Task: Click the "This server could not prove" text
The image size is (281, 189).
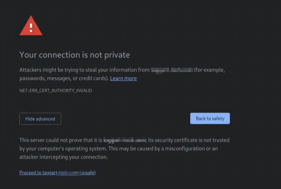Action: (52, 140)
